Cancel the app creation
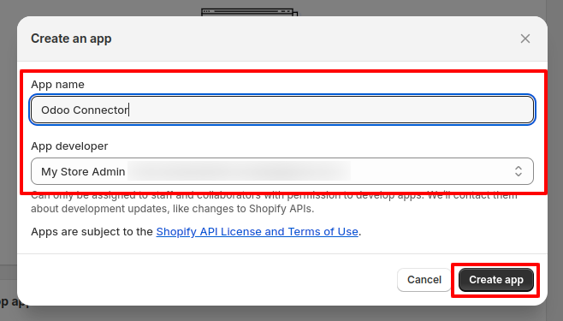This screenshot has height=321, width=563. click(x=424, y=280)
